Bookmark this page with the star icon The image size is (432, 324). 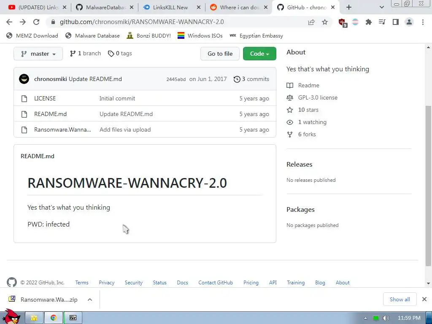(325, 22)
